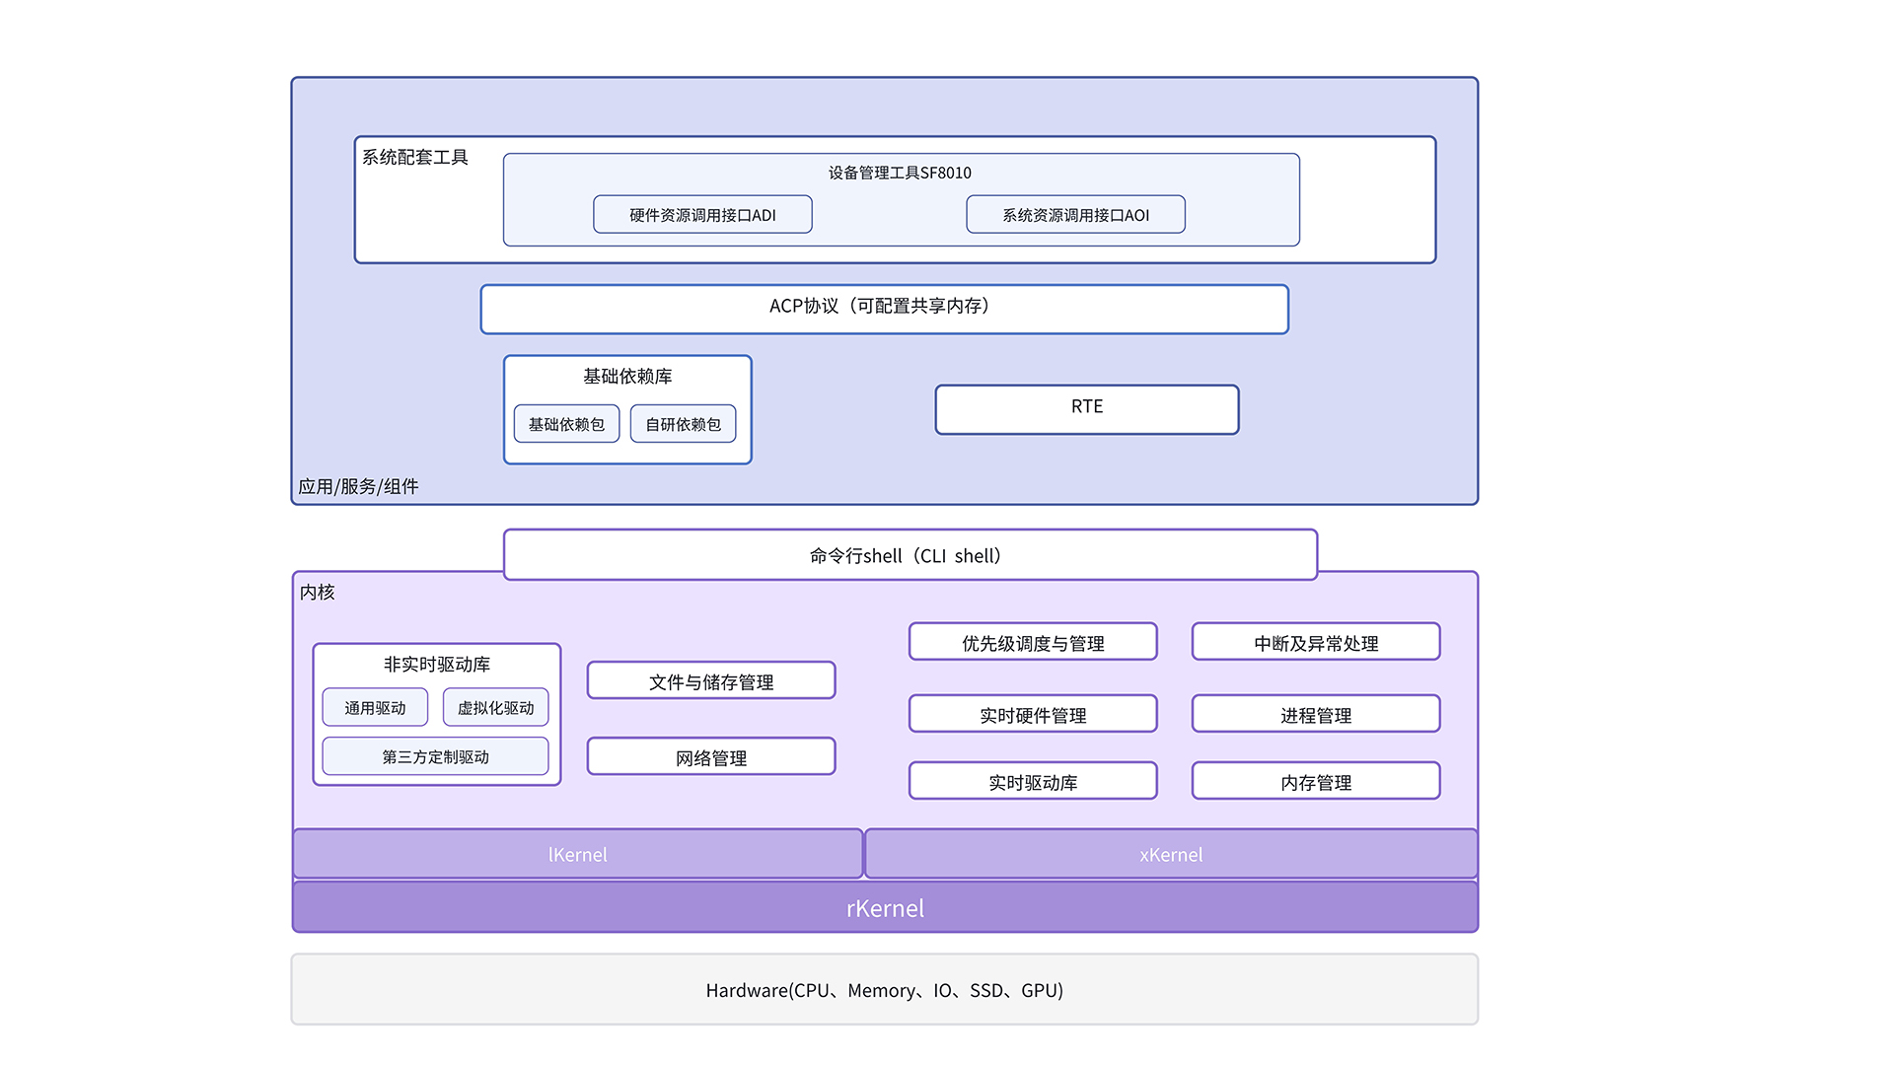Select the lKernel block
This screenshot has height=1065, width=1894.
(x=577, y=854)
